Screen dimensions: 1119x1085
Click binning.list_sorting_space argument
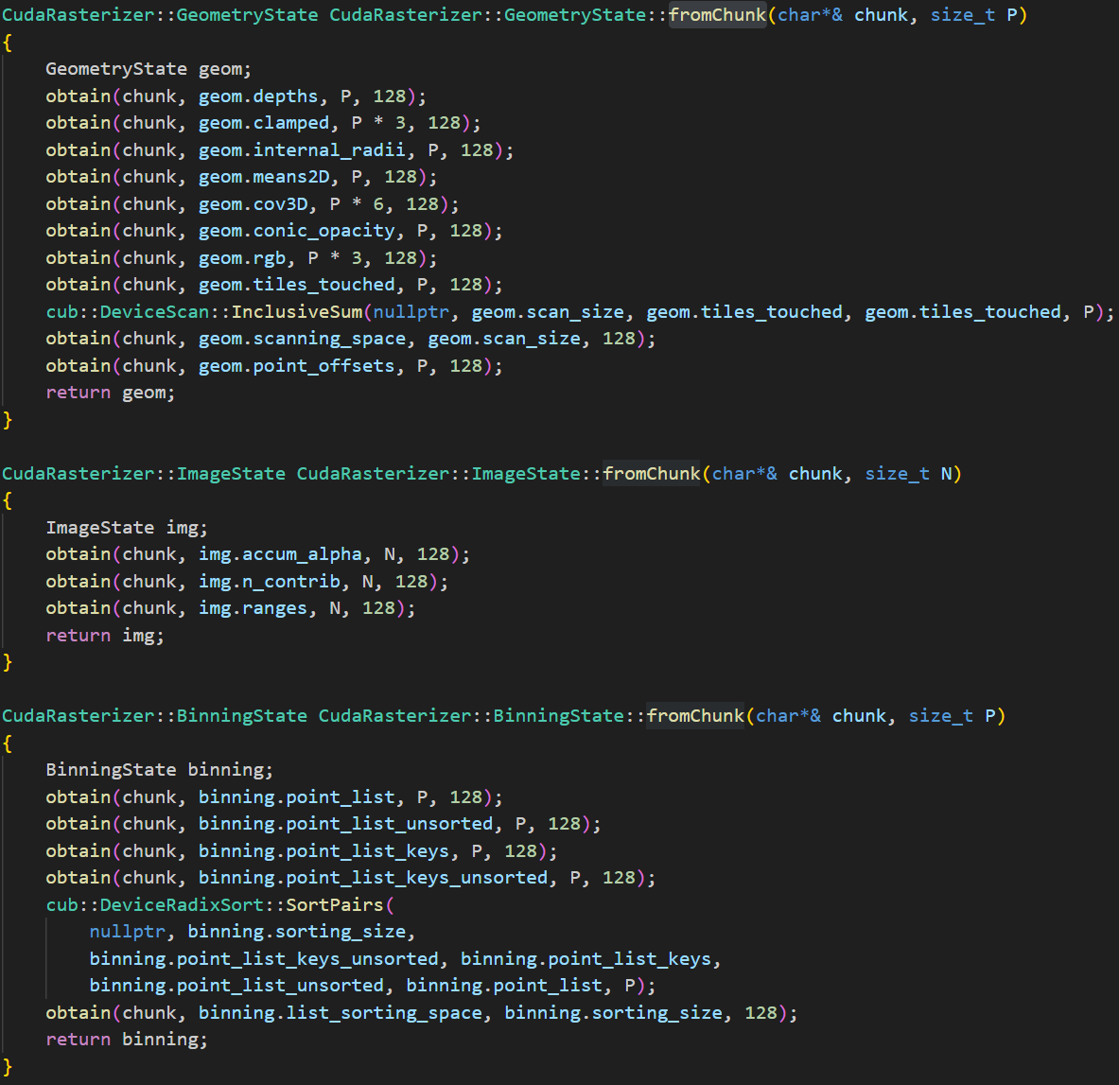pos(340,1013)
